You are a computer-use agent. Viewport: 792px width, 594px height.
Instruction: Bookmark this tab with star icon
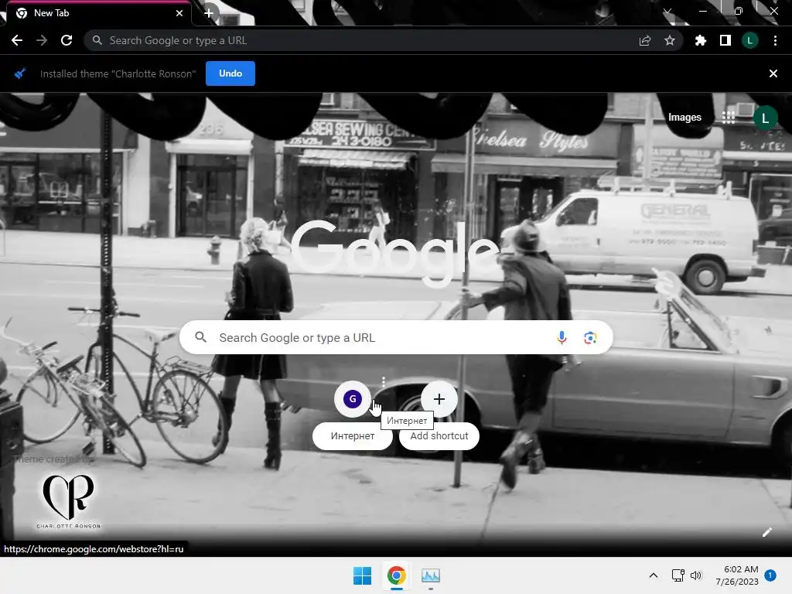(x=670, y=40)
